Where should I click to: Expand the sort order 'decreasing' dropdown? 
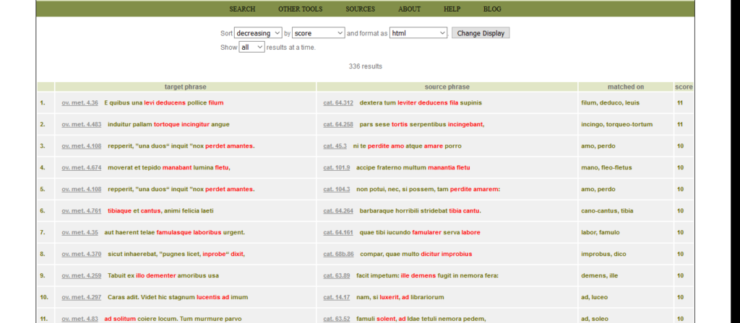coord(258,33)
